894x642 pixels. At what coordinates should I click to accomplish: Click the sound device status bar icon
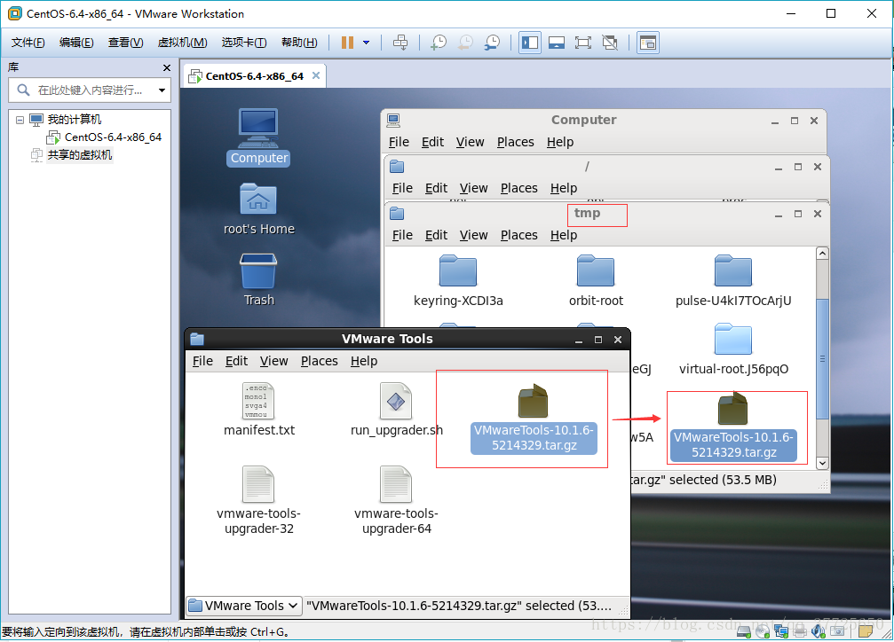click(818, 630)
